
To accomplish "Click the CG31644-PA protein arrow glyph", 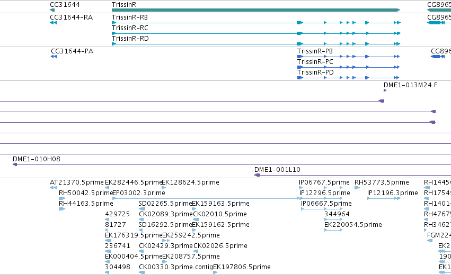I will tap(54, 57).
